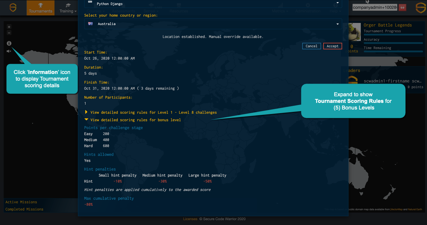Click the Information icon for scoring details
Image resolution: width=427 pixels, height=225 pixels.
point(9,43)
